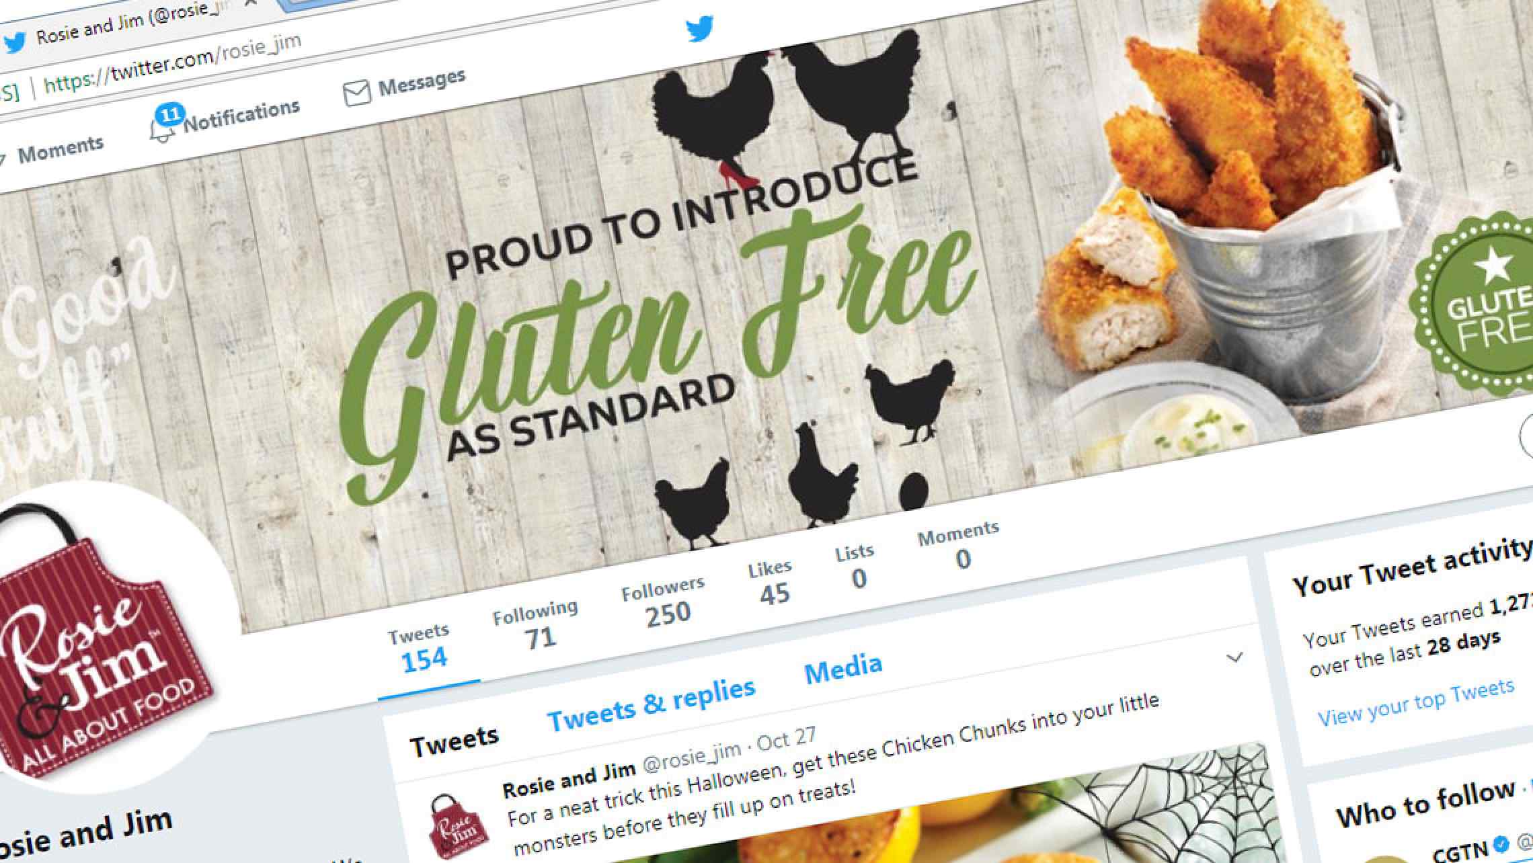
Task: Expand the tweet options chevron
Action: coord(1234,657)
